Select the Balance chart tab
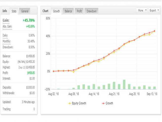The width and height of the screenshot is (162, 122). tap(68, 11)
